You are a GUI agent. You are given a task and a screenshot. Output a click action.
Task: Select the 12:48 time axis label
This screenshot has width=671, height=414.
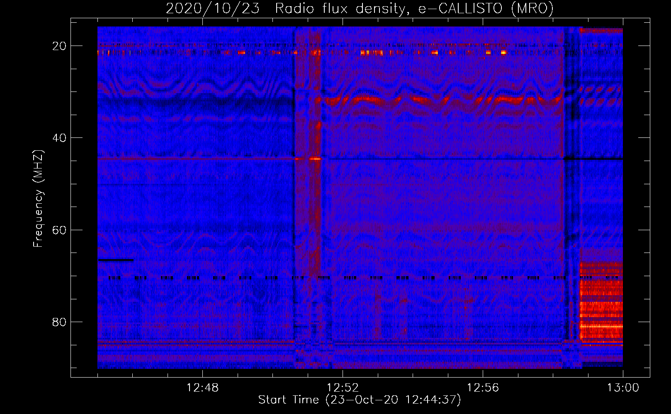click(202, 388)
